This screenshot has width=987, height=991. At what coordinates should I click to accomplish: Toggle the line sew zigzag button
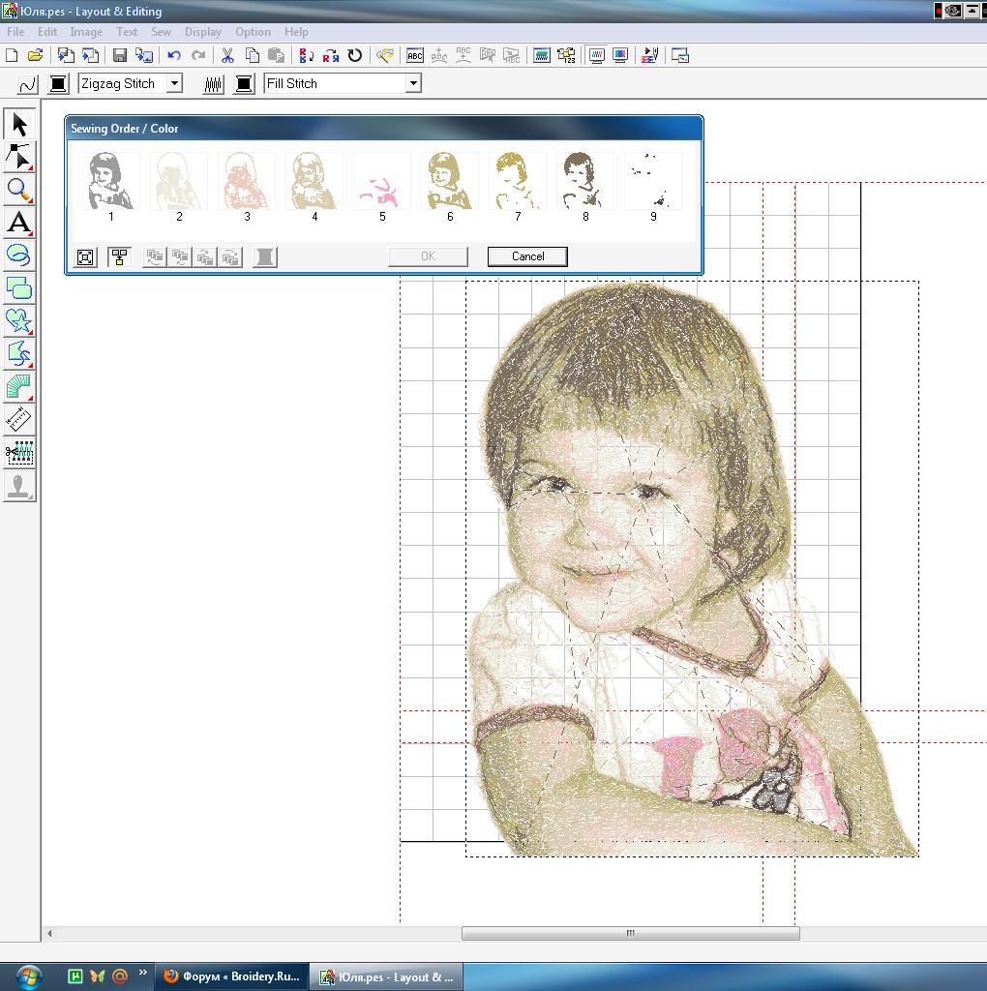point(27,84)
